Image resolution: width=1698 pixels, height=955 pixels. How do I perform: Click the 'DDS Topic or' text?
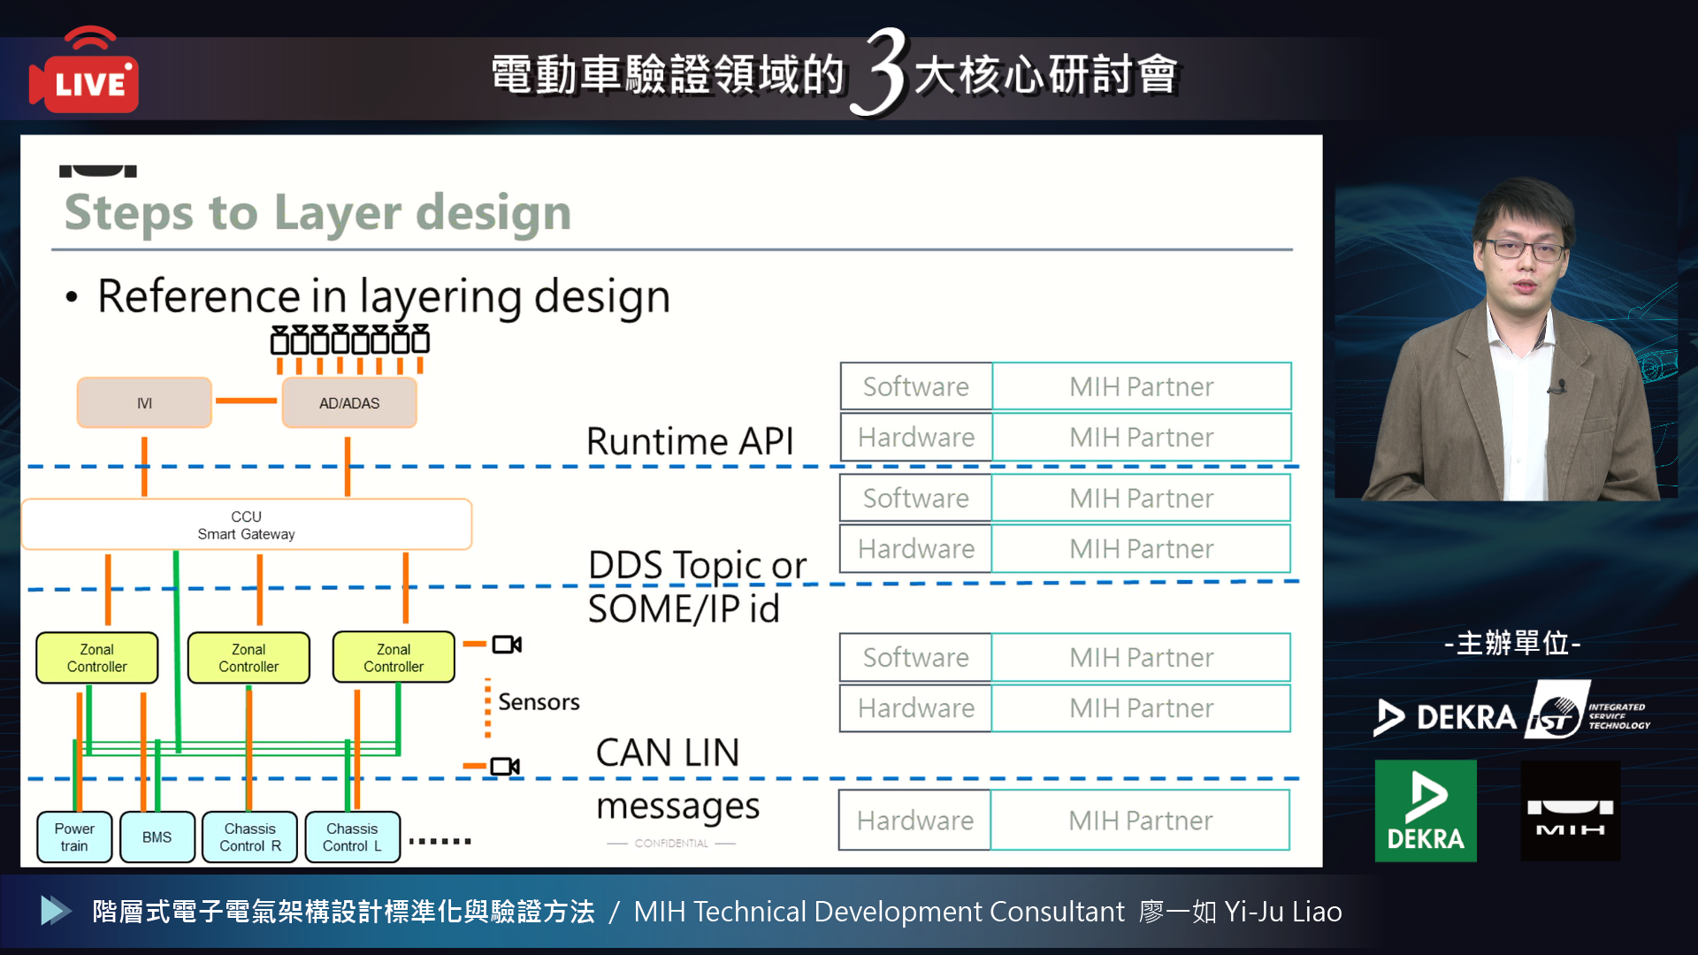pyautogui.click(x=697, y=566)
